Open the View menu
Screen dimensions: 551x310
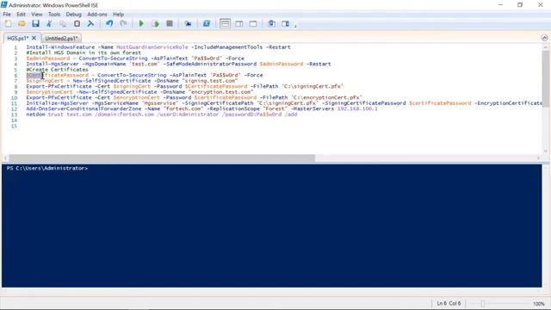36,15
